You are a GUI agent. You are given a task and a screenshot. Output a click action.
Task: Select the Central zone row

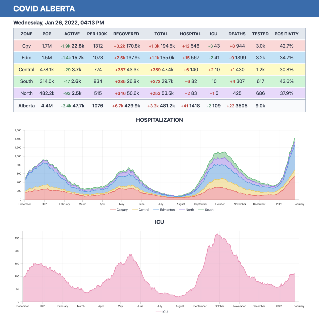[26, 69]
